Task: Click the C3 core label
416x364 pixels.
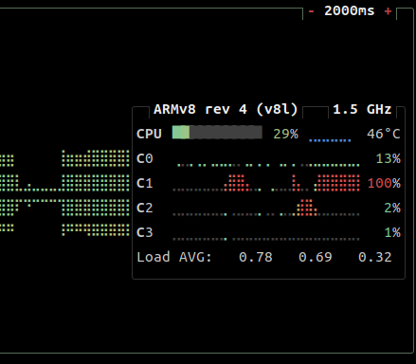Action: click(x=145, y=232)
